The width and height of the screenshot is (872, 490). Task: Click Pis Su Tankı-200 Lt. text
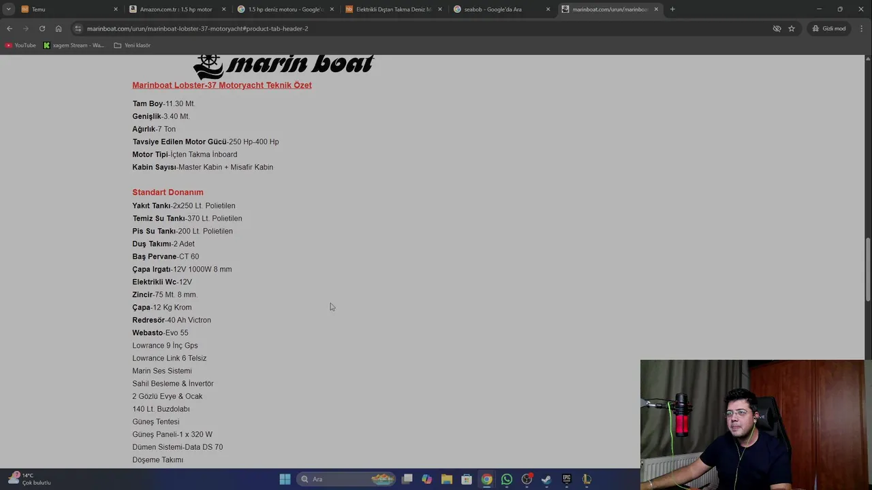point(183,231)
